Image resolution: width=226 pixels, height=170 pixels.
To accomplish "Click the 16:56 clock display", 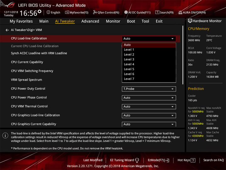I will [28, 13].
